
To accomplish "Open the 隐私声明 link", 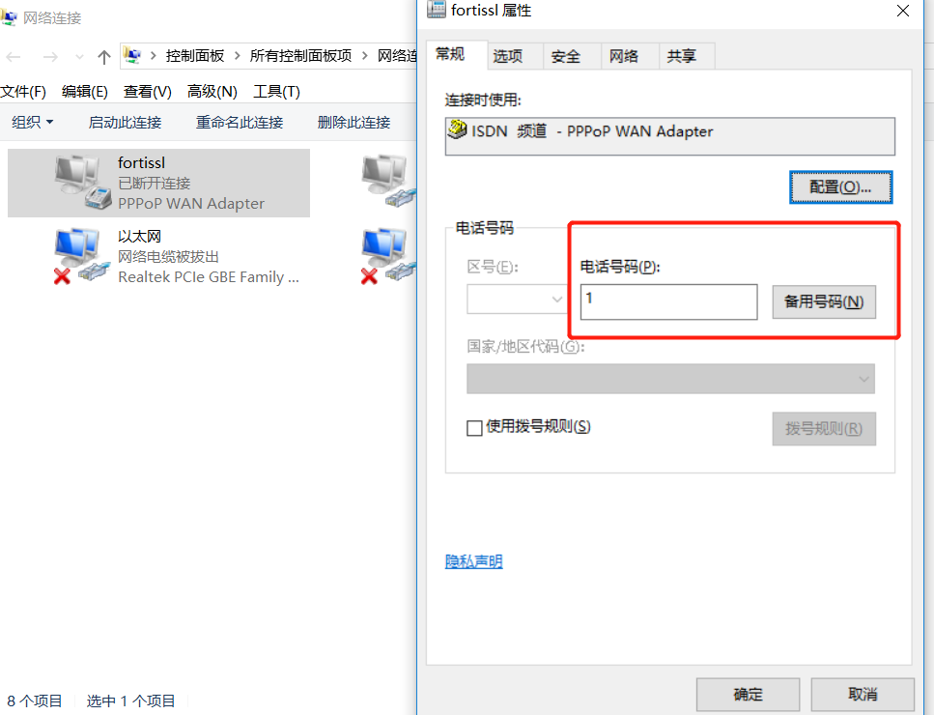I will coord(473,561).
